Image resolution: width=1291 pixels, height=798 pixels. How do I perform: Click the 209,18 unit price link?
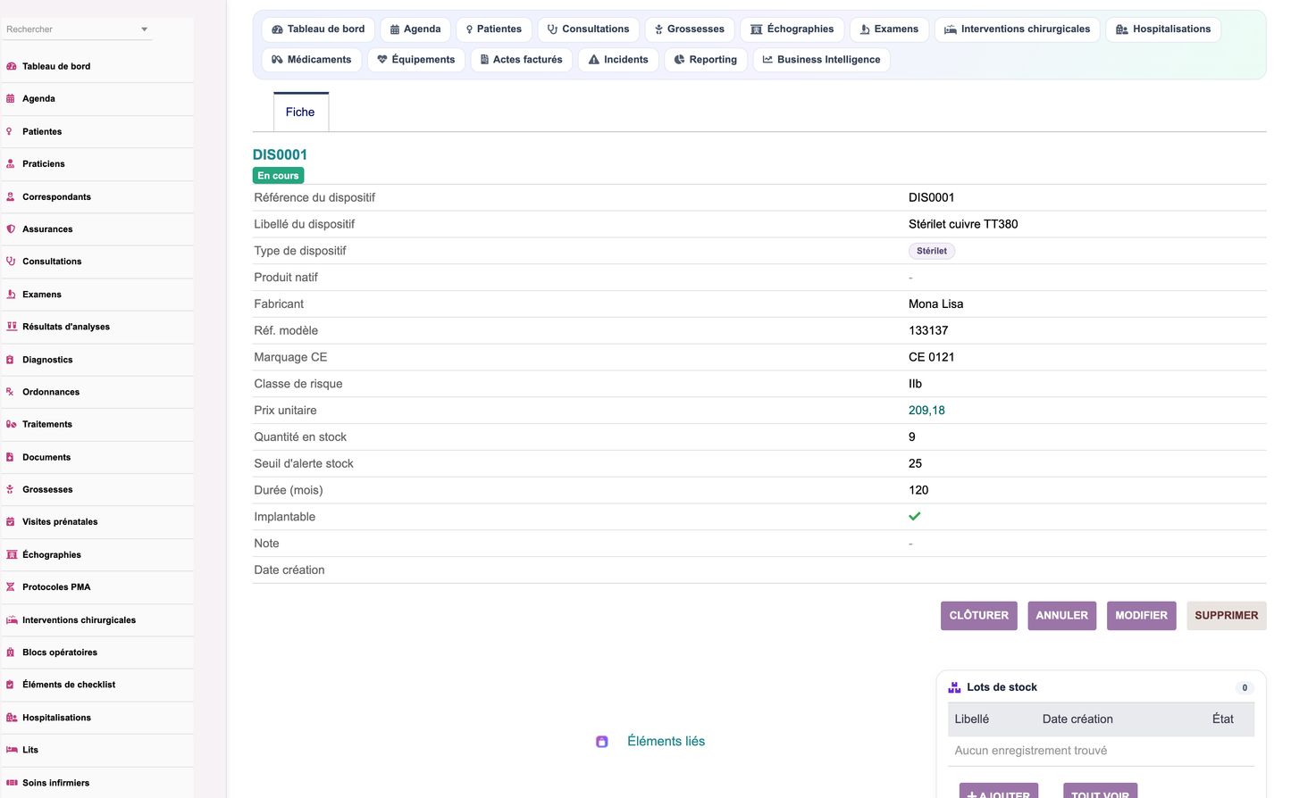click(x=926, y=411)
